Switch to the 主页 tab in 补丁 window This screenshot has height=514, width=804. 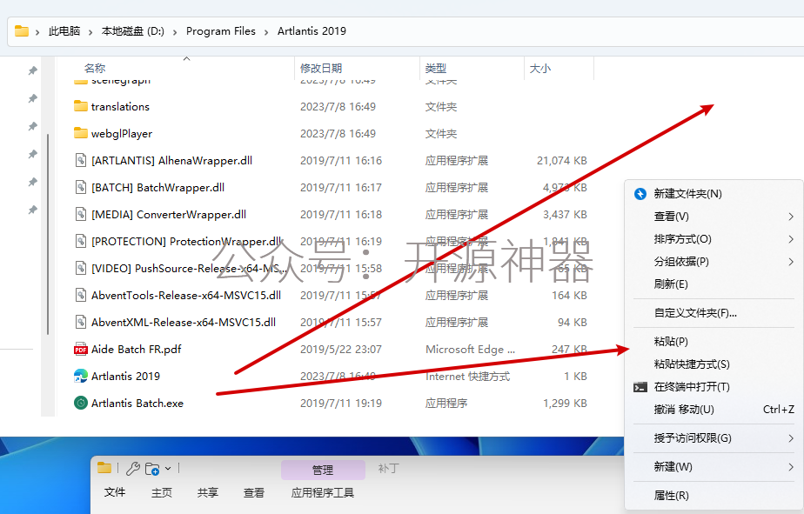pyautogui.click(x=162, y=492)
